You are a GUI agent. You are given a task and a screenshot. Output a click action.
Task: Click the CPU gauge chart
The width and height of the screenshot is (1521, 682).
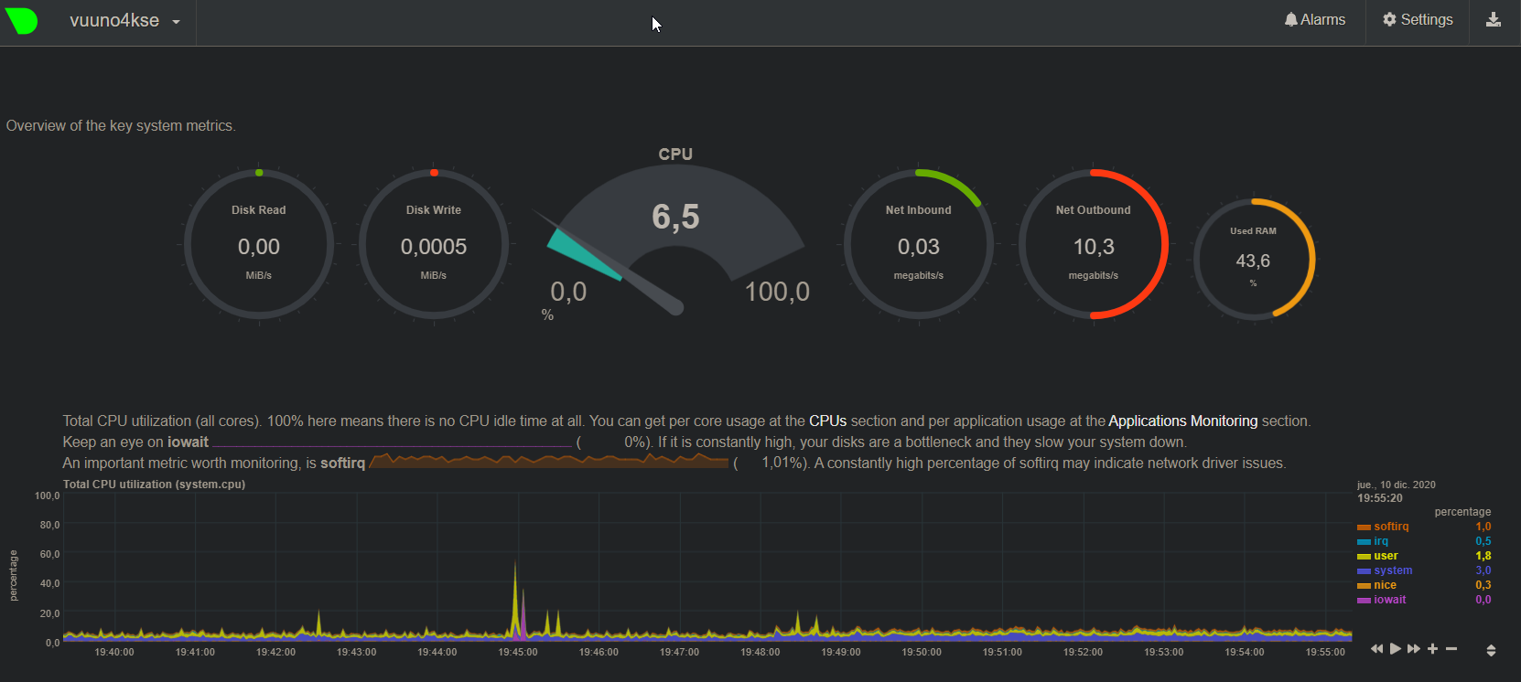click(675, 238)
